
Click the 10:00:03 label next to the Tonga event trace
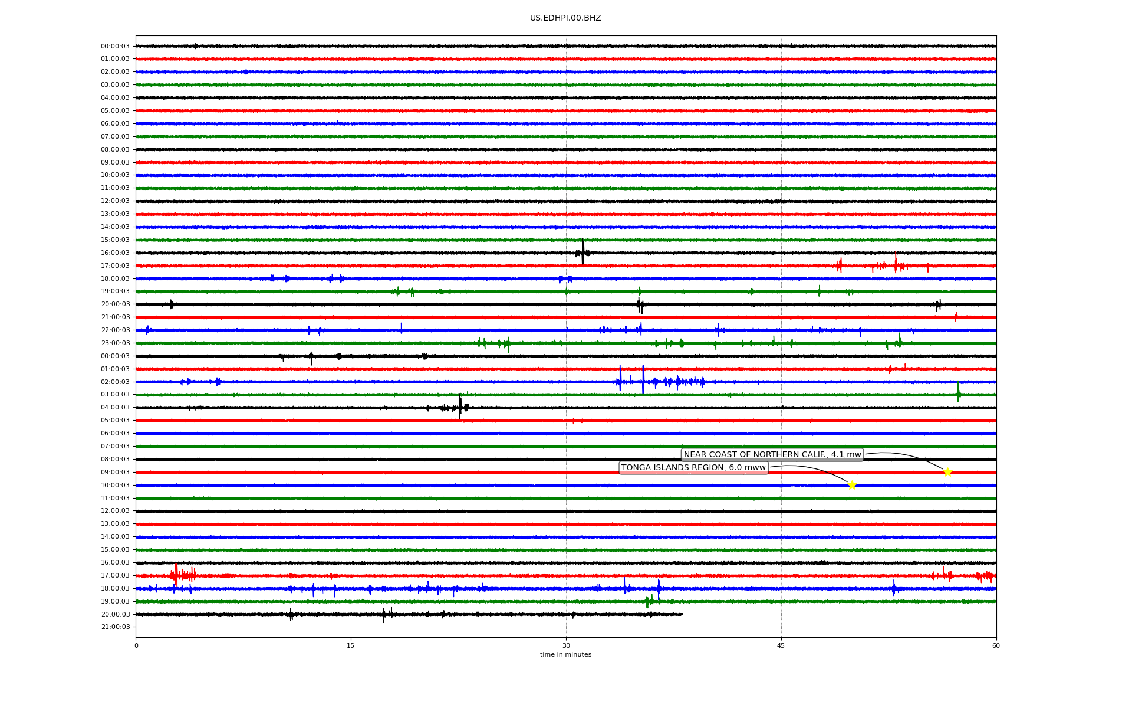[115, 486]
